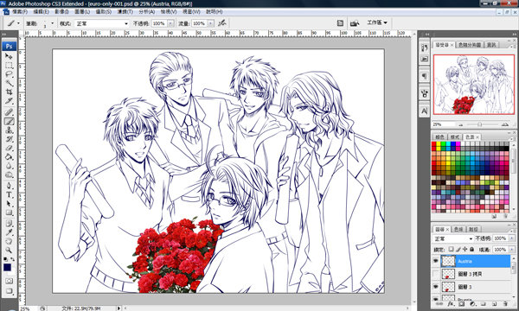Screen dimensions: 519x311
Task: Change the screen mode
Action: point(9,291)
